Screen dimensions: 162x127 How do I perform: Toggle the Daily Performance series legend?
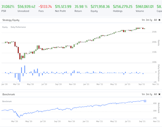pyautogui.click(x=18, y=27)
